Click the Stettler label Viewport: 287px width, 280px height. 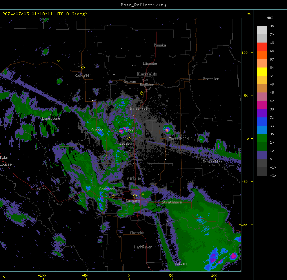(211, 79)
